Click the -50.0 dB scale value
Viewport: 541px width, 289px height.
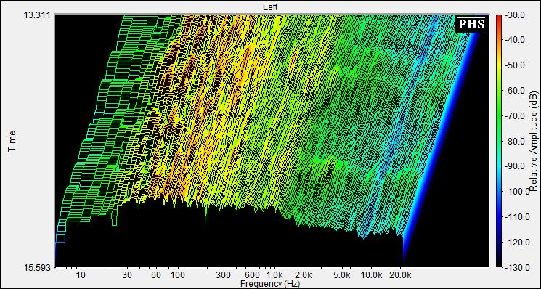point(515,65)
